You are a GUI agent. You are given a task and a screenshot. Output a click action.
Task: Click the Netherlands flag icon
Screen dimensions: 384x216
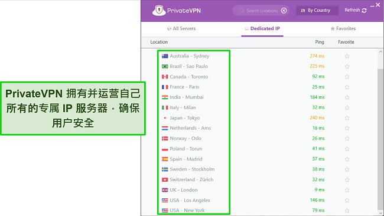[165, 128]
